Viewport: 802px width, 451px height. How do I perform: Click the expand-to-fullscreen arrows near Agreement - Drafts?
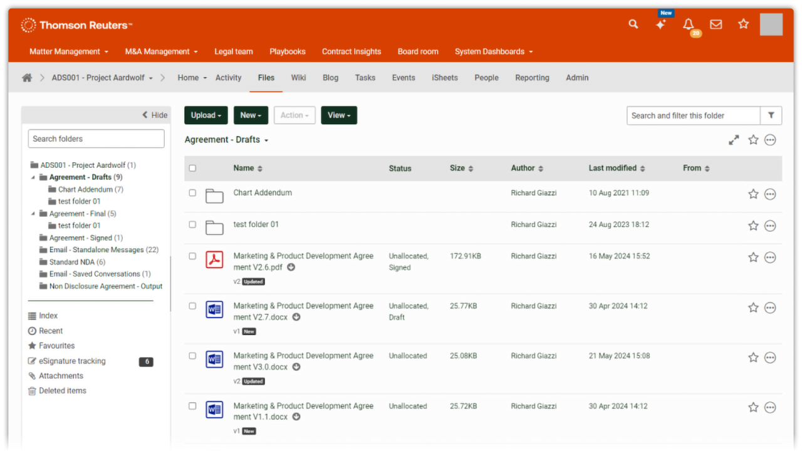click(x=734, y=140)
